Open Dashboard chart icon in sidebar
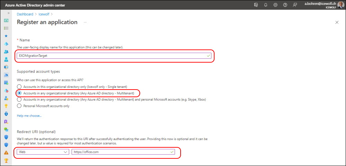346x166 pixels. [6, 20]
